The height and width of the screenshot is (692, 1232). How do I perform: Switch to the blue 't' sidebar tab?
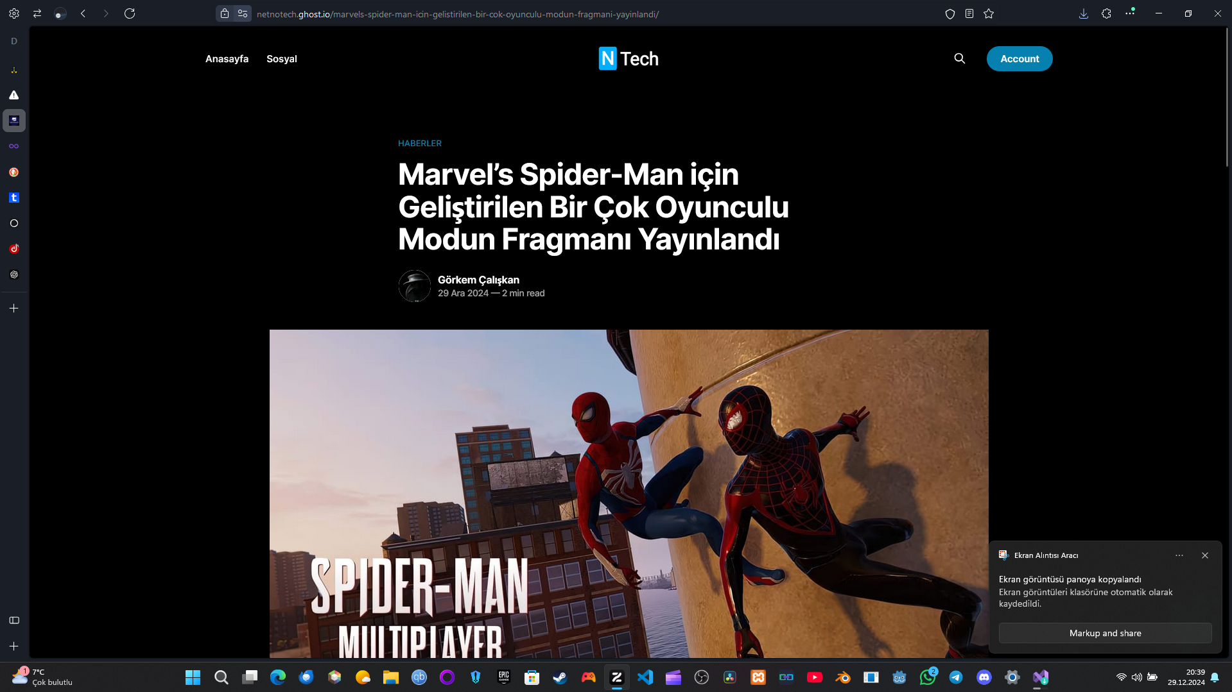point(14,198)
